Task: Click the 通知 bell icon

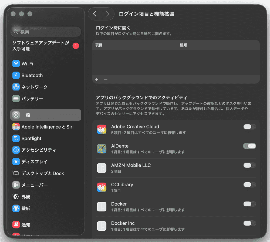Action: [16, 225]
